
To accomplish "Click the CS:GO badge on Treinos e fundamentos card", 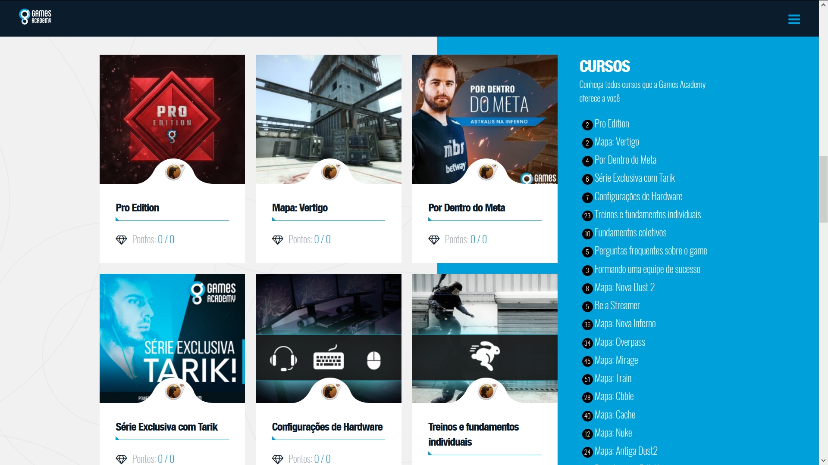I will click(x=487, y=391).
